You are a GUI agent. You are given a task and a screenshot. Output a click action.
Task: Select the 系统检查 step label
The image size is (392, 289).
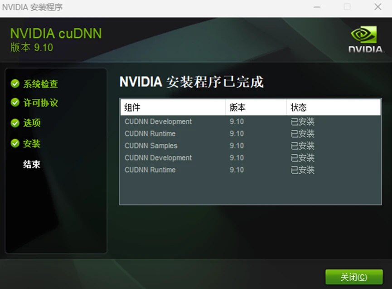[41, 84]
